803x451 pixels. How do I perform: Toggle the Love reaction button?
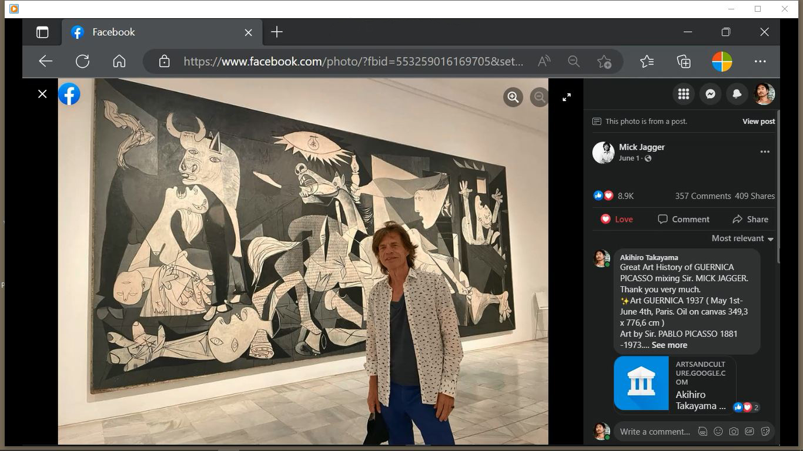click(x=617, y=219)
